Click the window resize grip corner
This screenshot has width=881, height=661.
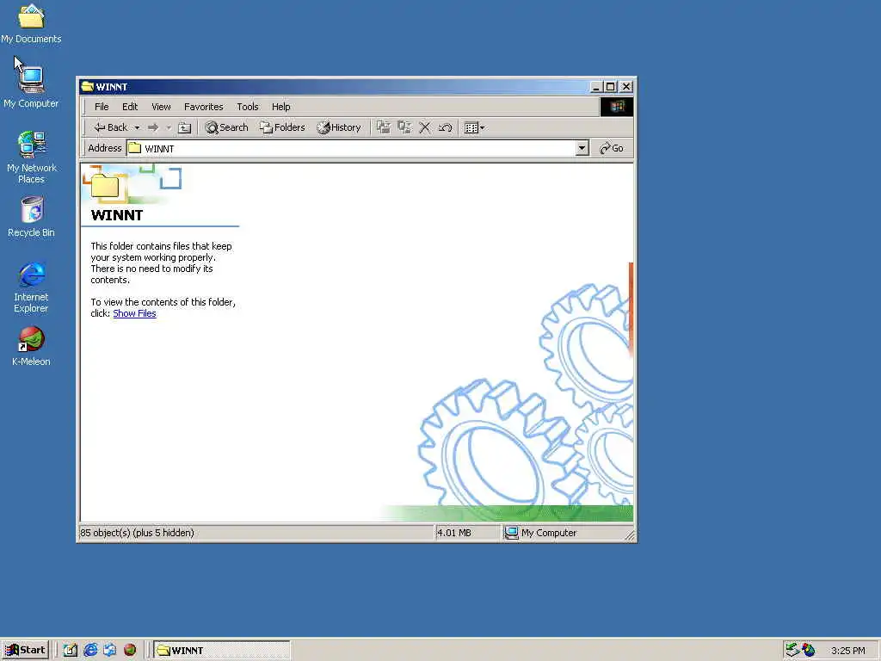(630, 535)
